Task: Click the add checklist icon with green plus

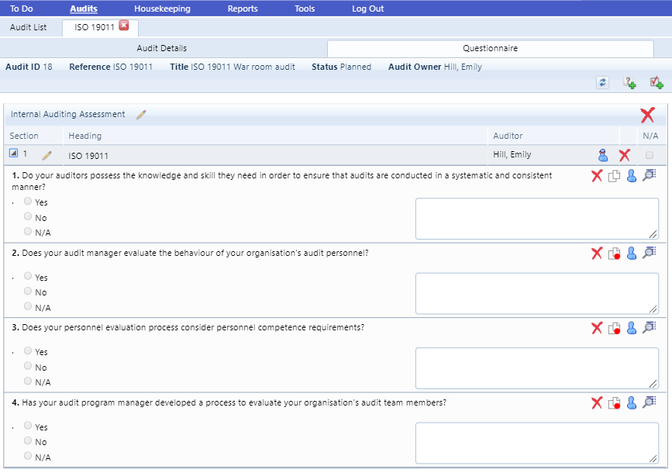Action: (656, 82)
